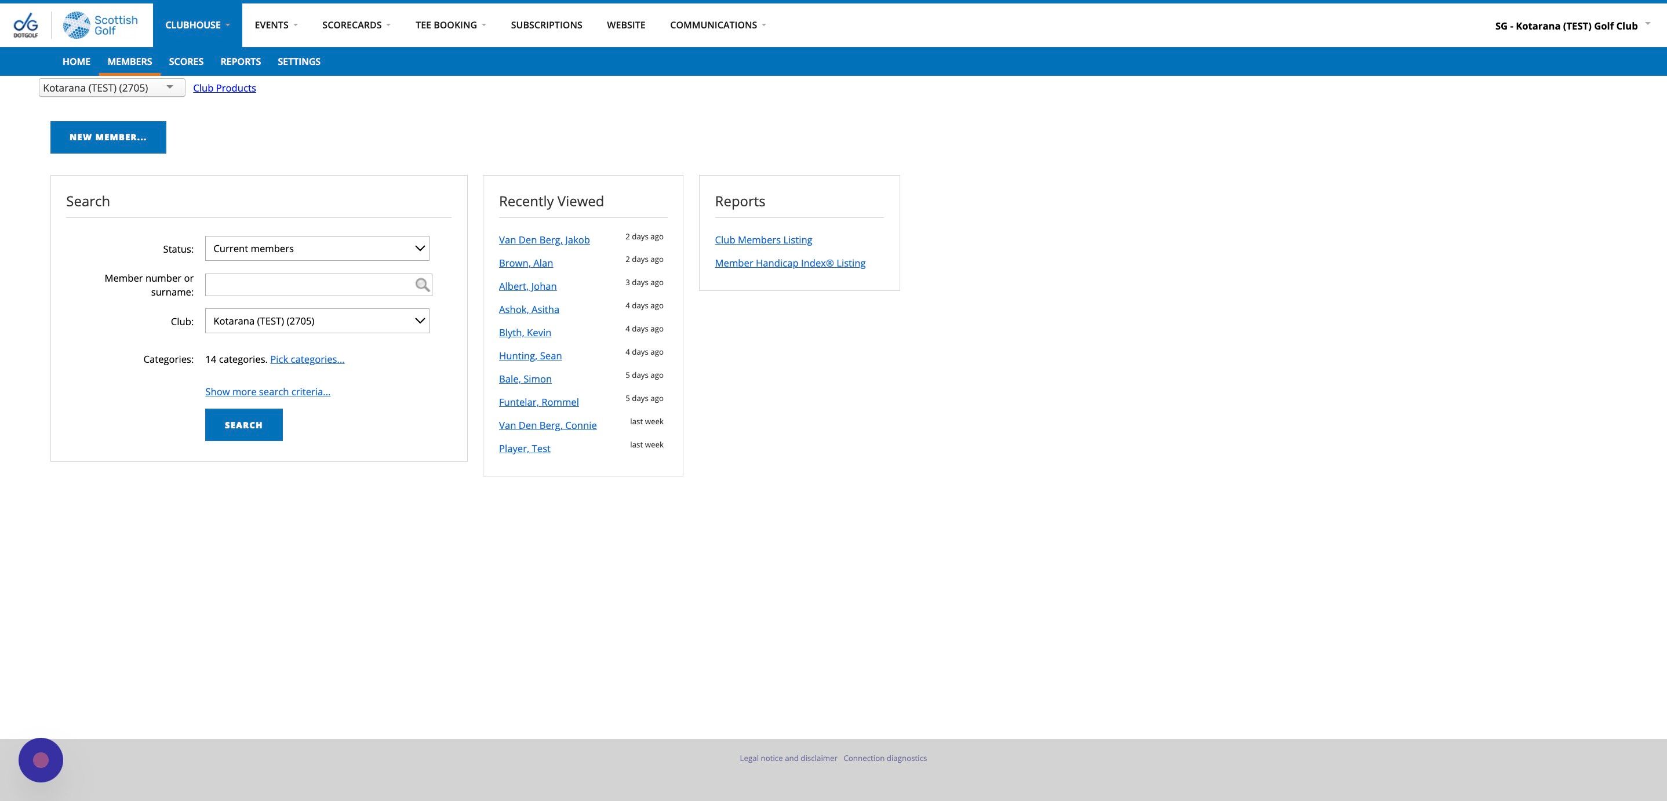The width and height of the screenshot is (1667, 801).
Task: Open the Pick categories link
Action: 307,359
